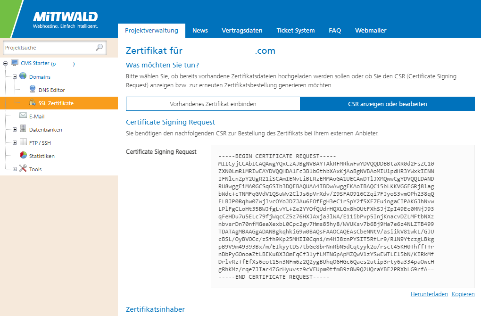Viewport: 481px width, 316px height.
Task: Click the Certificate Signing Request heading
Action: pyautogui.click(x=170, y=122)
